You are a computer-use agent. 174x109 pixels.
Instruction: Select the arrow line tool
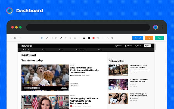click(61, 38)
